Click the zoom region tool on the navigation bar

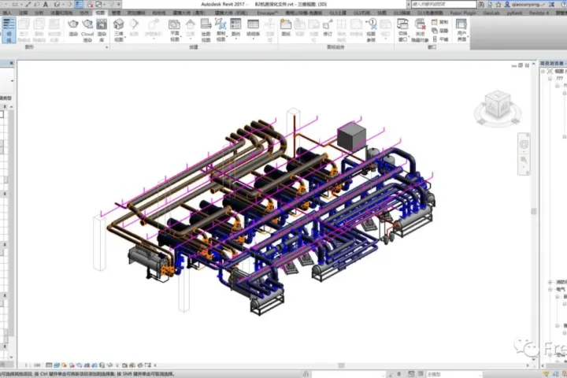[x=524, y=160]
